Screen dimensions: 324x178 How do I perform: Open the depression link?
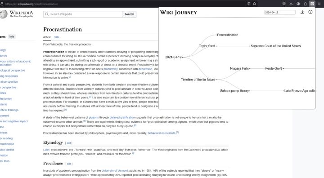145,69
